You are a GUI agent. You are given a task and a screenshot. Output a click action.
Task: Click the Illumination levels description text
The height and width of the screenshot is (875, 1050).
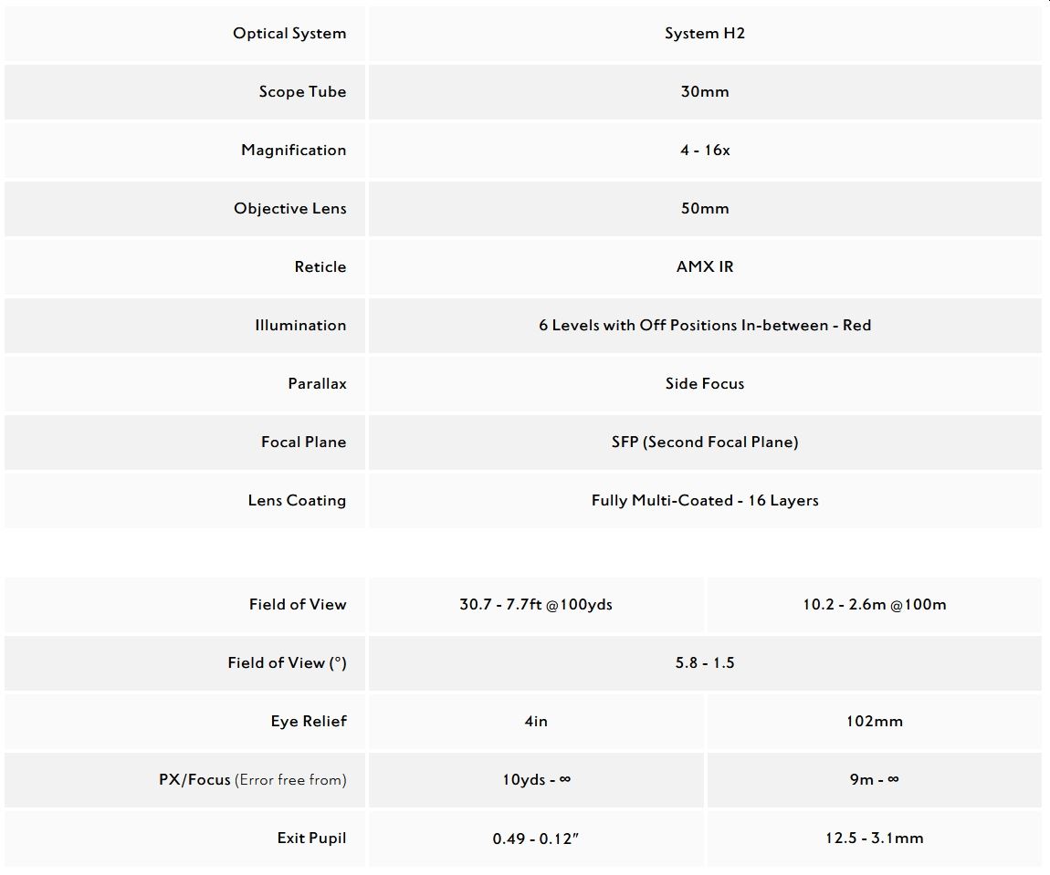(x=705, y=325)
